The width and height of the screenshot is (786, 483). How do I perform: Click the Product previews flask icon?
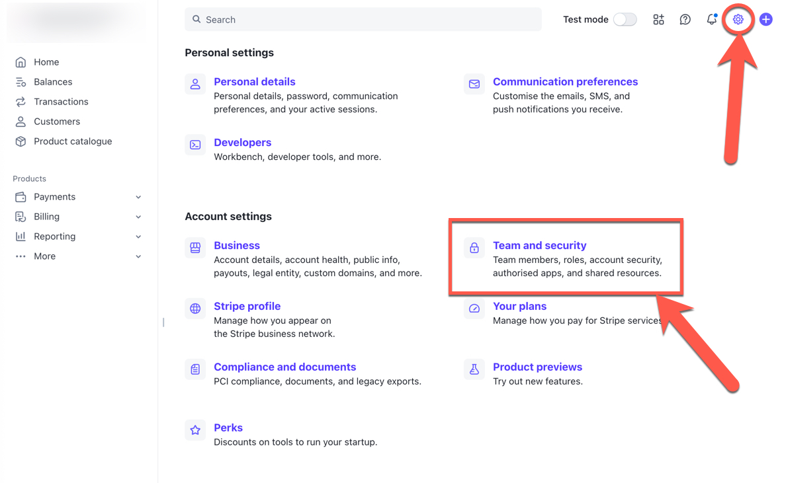(x=474, y=369)
